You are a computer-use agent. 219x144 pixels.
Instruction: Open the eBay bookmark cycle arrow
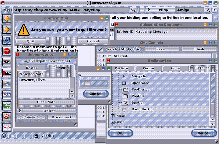pos(149,10)
